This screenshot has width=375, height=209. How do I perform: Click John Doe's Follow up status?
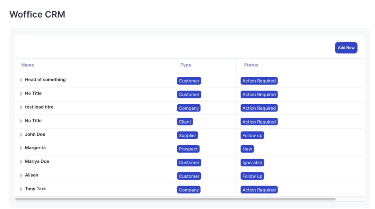(252, 135)
